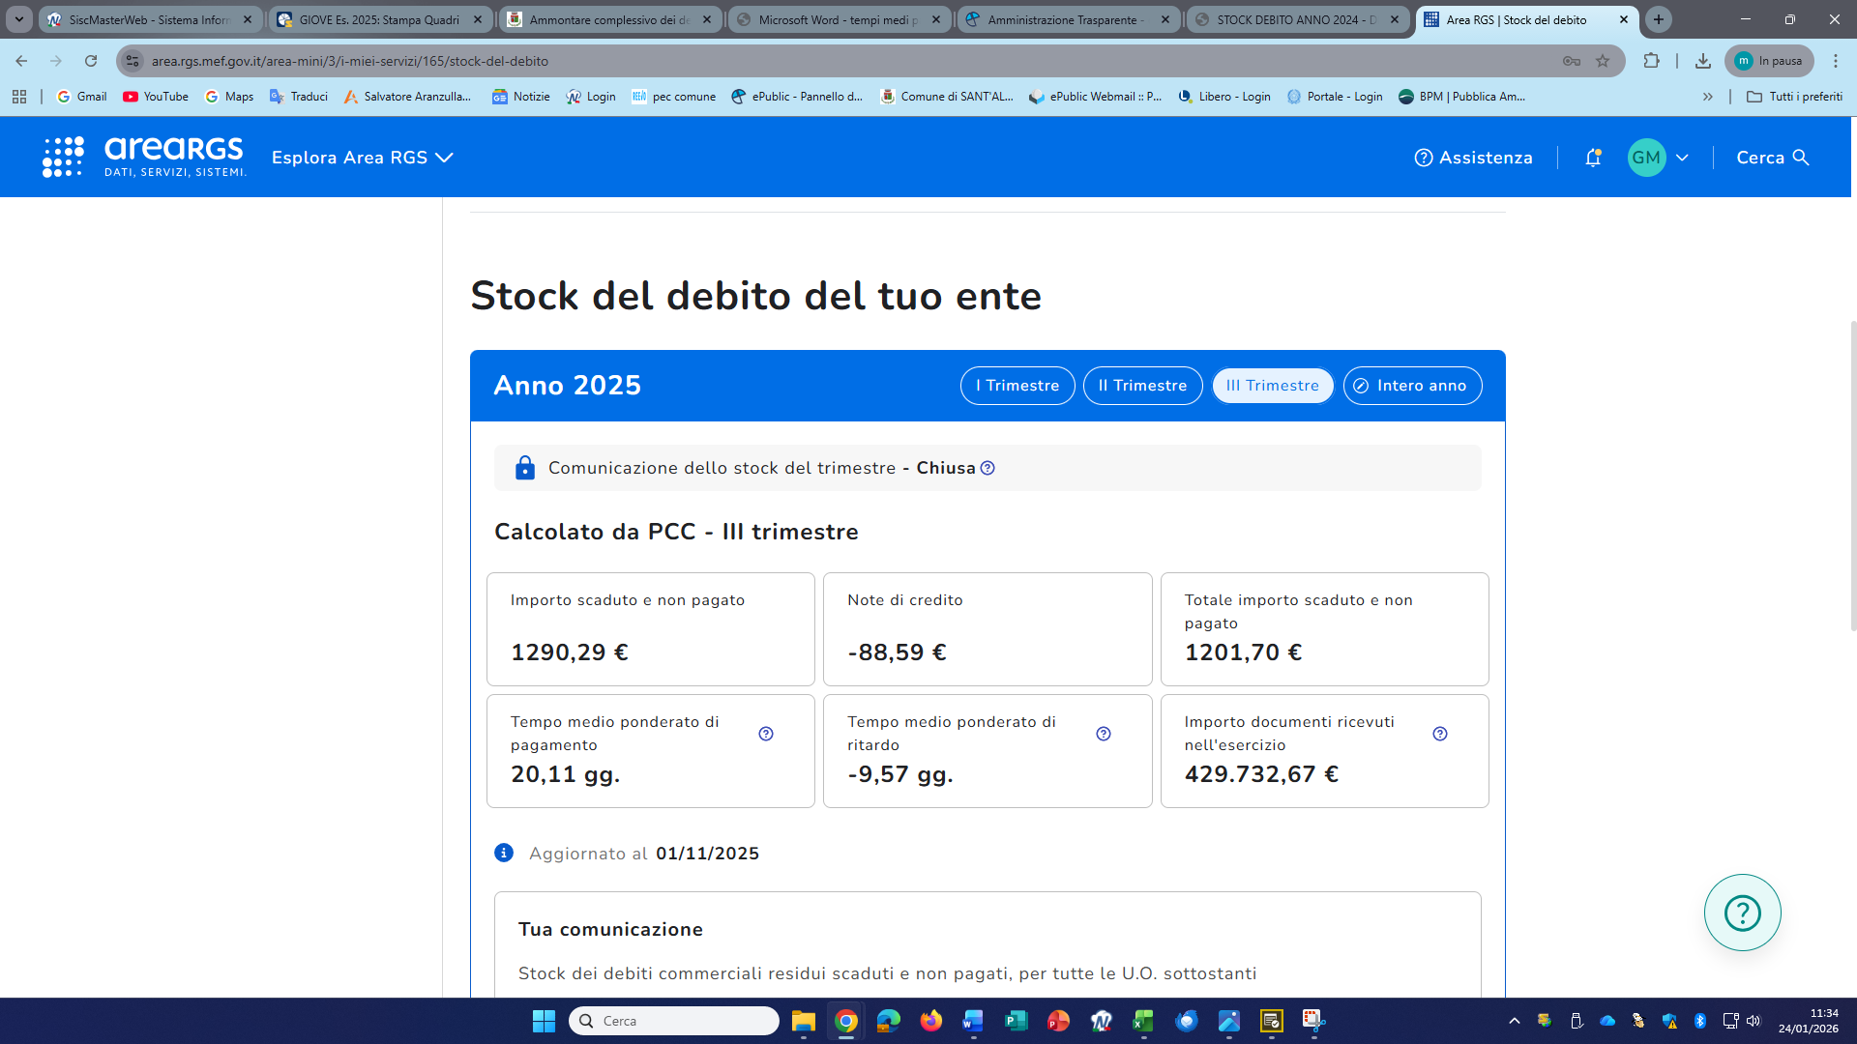1857x1044 pixels.
Task: Click info icon for Tempo medio di pagamento
Action: coord(766,734)
